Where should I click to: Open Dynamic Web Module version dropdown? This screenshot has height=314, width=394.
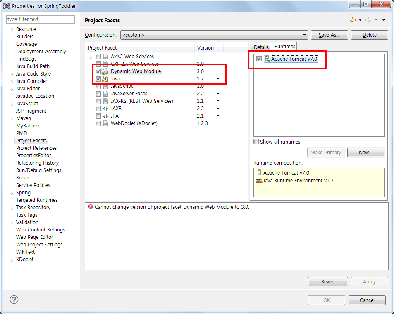pyautogui.click(x=218, y=71)
